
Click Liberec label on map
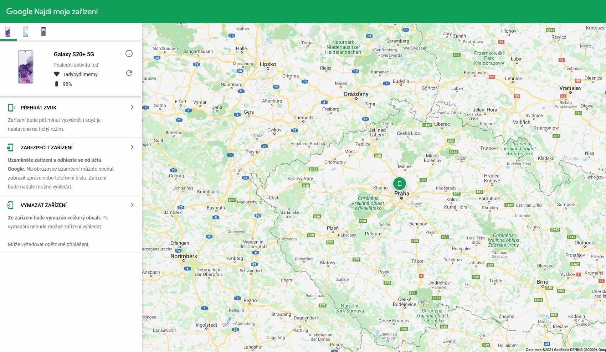(x=442, y=124)
